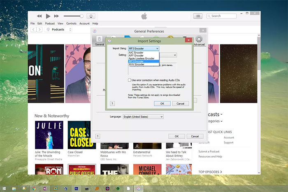288x192 pixels.
Task: Pick Apple Lossless Encoder in the dropdown
Action: [x=142, y=58]
